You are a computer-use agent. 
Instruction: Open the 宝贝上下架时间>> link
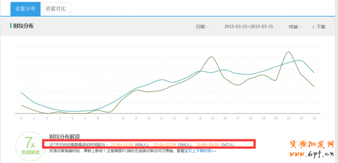(200, 151)
